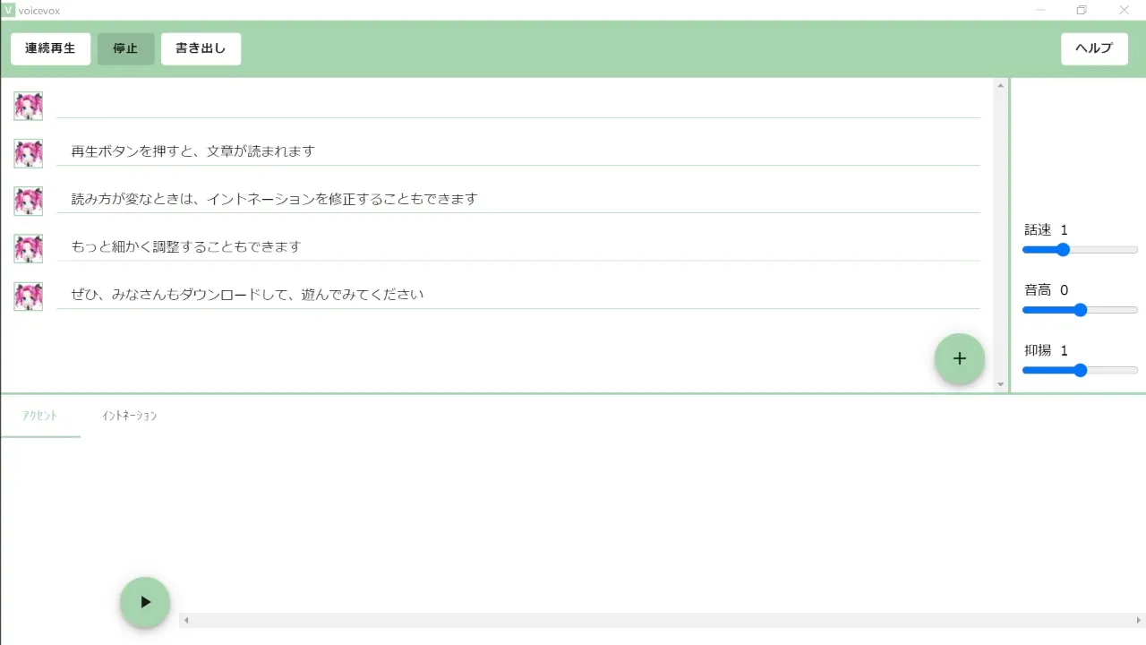Click the avatar beside もっと細かく調整 line
Viewport: 1146px width, 645px height.
28,248
